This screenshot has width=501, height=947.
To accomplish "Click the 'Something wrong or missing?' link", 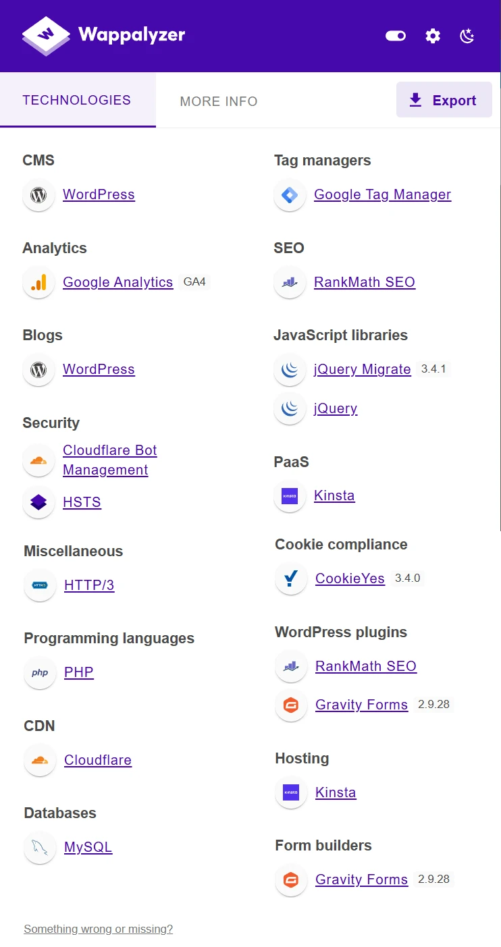I will pyautogui.click(x=98, y=929).
